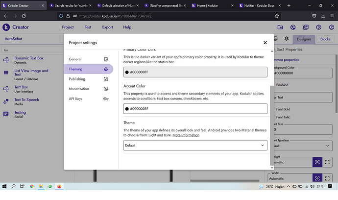
Task: Click the Primary Color Dark black swatch
Action: (127, 72)
